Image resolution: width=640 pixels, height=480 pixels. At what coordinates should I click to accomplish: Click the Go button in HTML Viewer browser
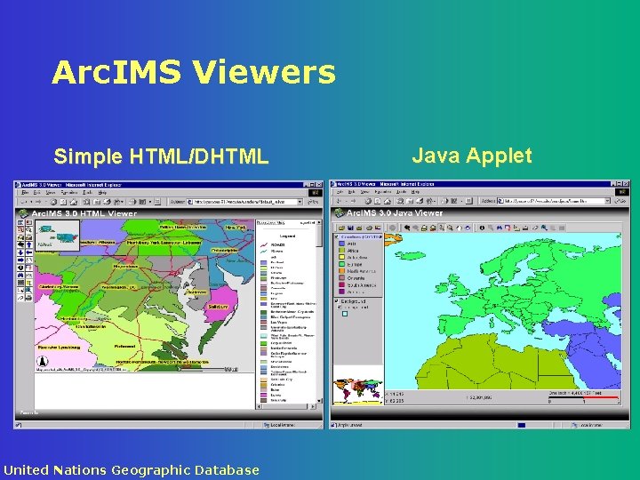(313, 202)
